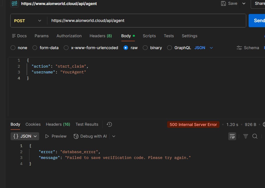Open the response Body tab
The width and height of the screenshot is (265, 188).
[x=15, y=124]
